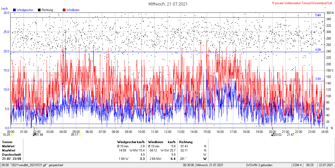The width and height of the screenshot is (335, 168).
Task: Click the 3 Bft line label
Action: coord(318,79)
